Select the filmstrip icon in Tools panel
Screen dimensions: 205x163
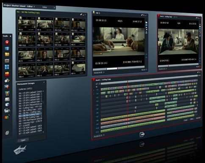pyautogui.click(x=7, y=61)
